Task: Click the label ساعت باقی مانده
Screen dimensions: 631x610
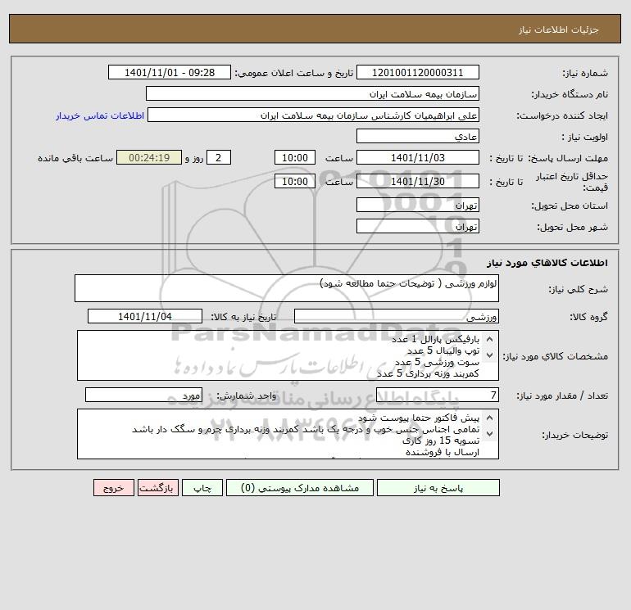Action: pyautogui.click(x=75, y=158)
